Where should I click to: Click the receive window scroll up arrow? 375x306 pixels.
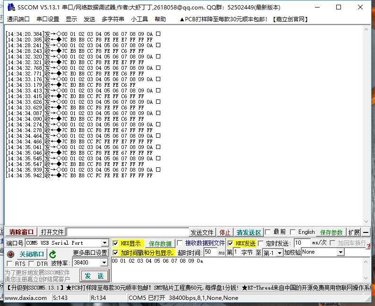point(366,30)
